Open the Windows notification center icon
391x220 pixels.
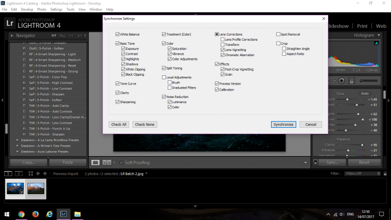(x=382, y=214)
